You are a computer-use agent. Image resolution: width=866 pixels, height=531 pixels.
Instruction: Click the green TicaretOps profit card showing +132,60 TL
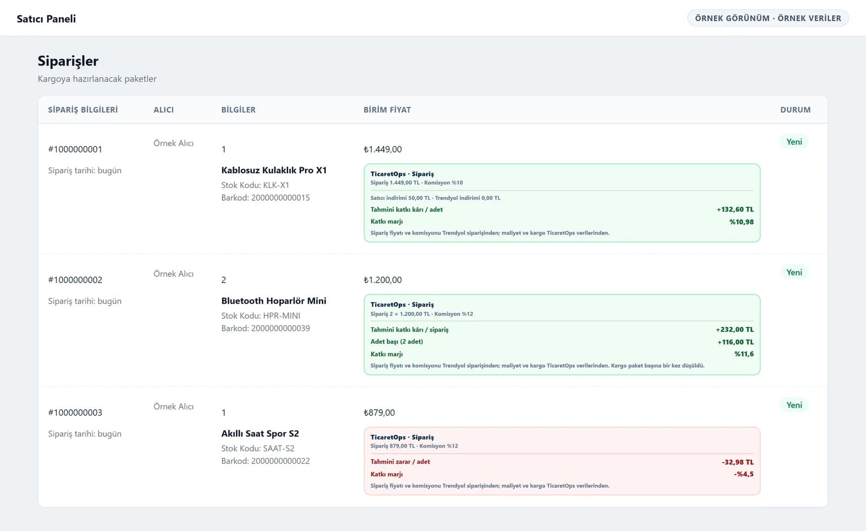click(562, 203)
